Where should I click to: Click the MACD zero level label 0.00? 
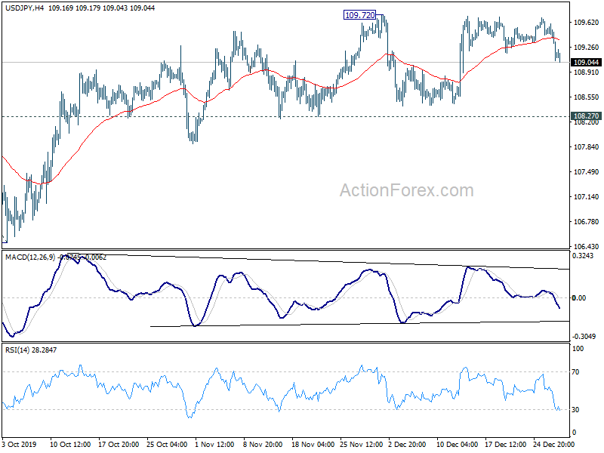pyautogui.click(x=579, y=297)
